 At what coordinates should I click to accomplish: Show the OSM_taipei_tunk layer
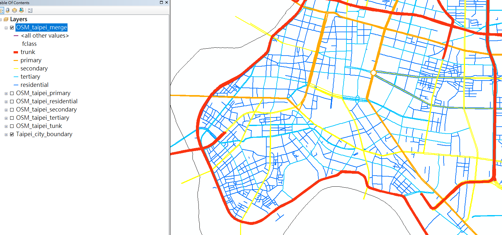[x=12, y=126]
